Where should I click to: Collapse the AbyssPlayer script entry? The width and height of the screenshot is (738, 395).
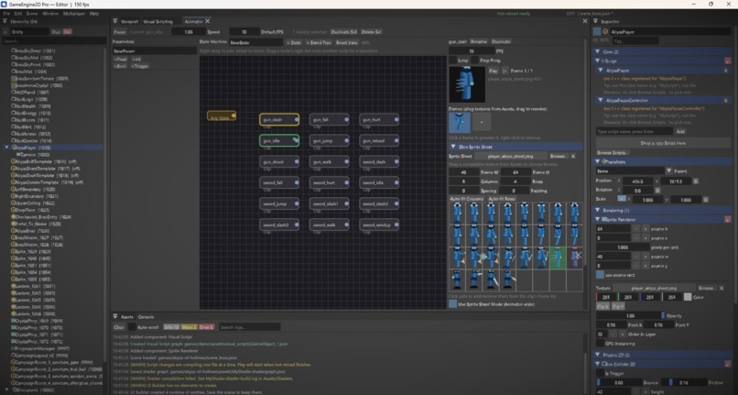[x=601, y=71]
